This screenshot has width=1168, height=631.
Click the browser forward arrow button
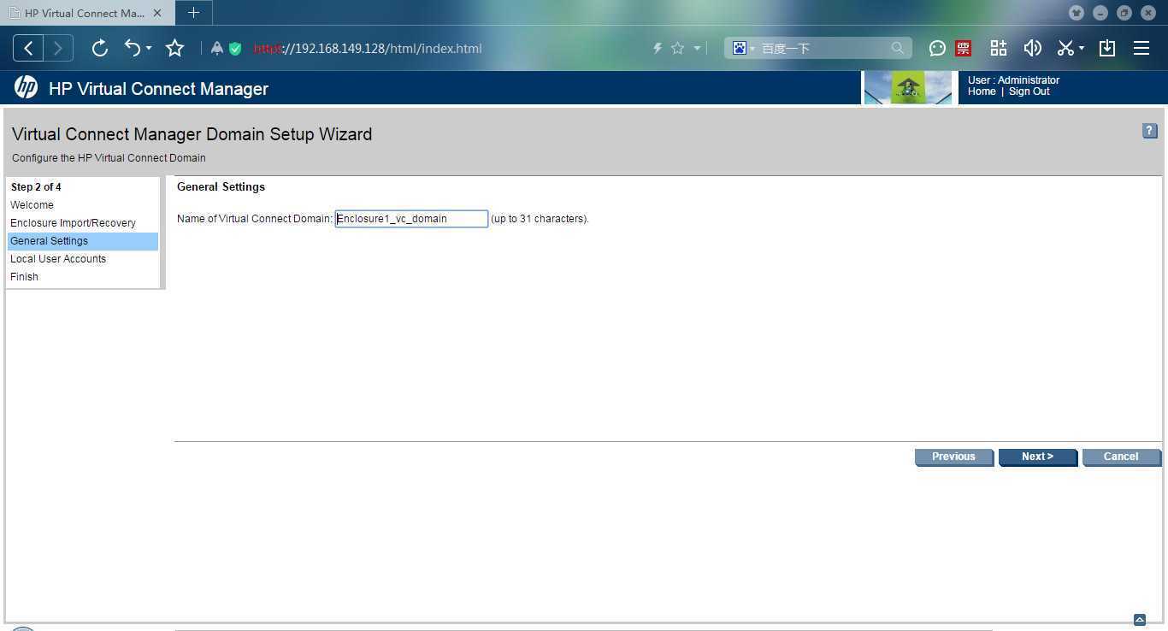(x=58, y=48)
